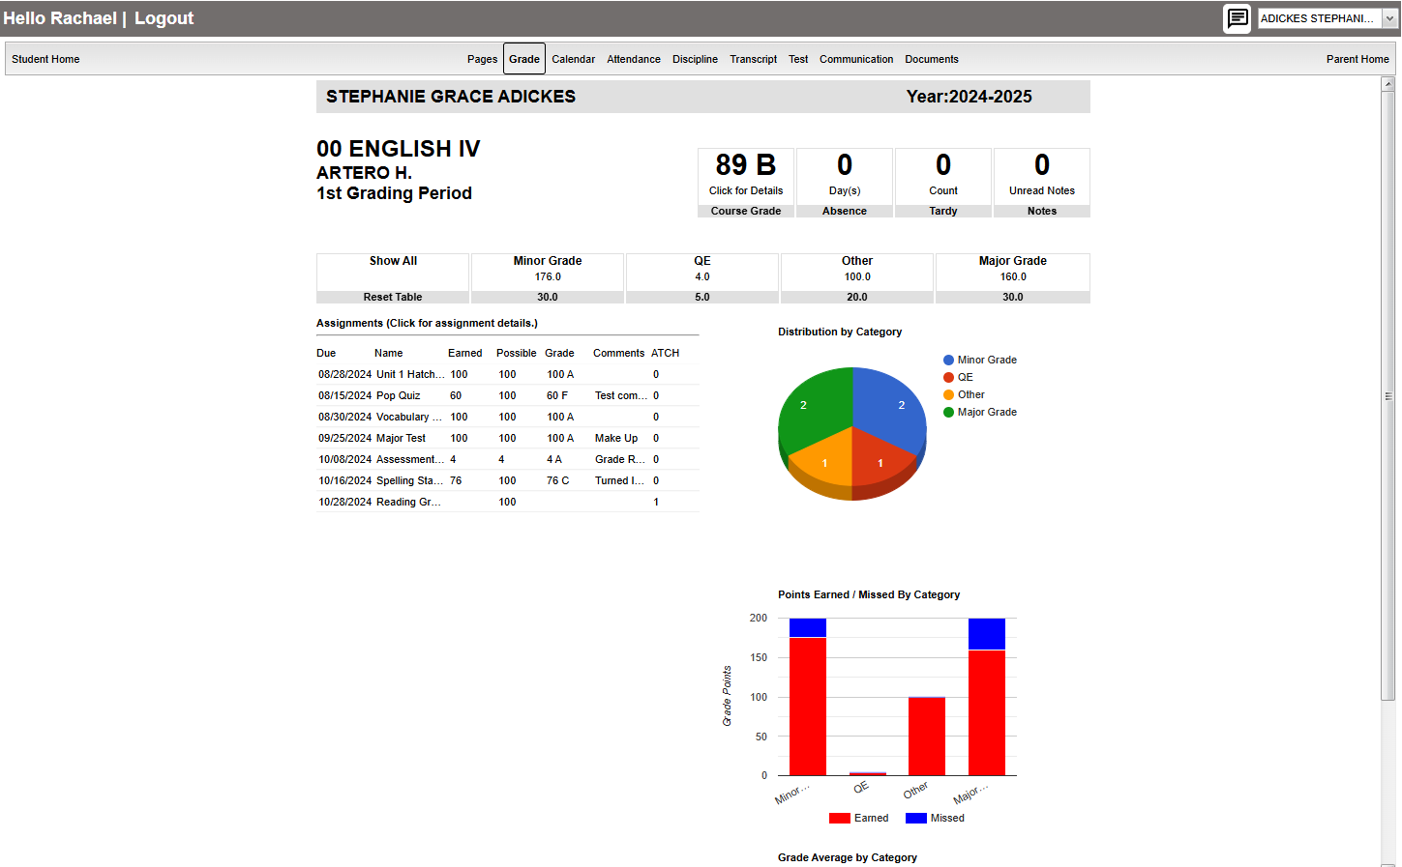Open the ADICKES STEPHANI student dropdown

click(1327, 18)
